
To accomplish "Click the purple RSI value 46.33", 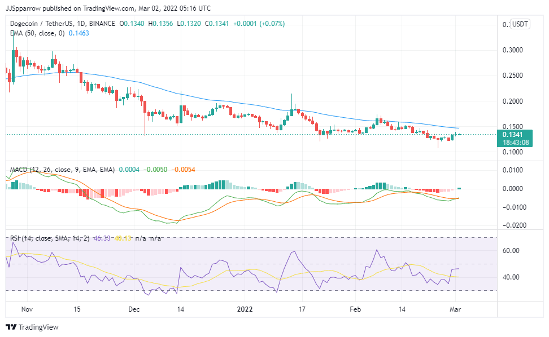I will (102, 239).
